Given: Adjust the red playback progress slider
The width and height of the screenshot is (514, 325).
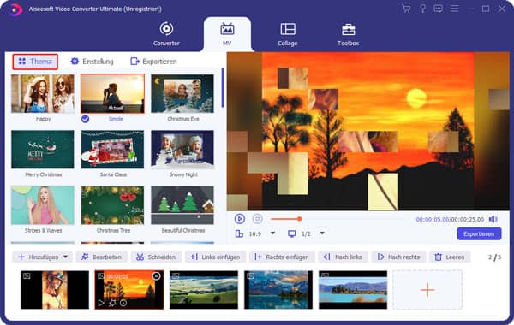Looking at the screenshot, I should click(x=299, y=219).
